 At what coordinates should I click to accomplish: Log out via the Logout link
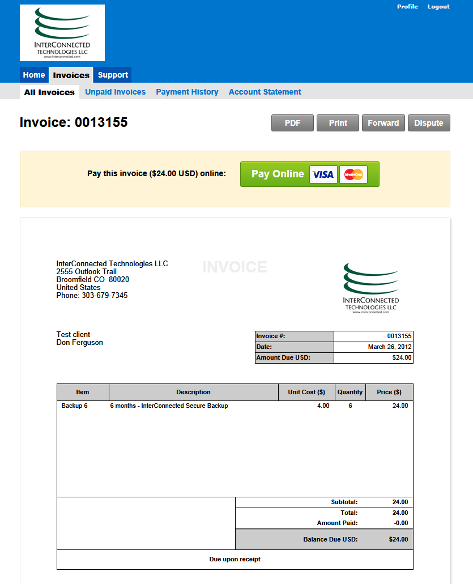pyautogui.click(x=438, y=6)
